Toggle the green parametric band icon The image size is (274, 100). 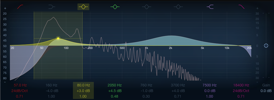(115, 7)
